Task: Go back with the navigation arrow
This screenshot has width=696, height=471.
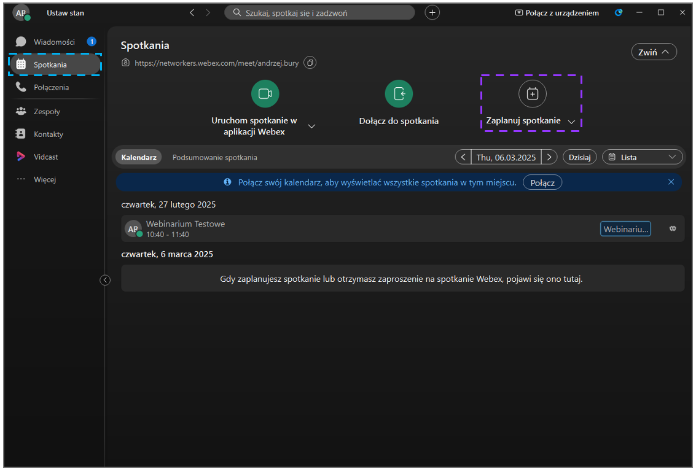Action: tap(192, 13)
